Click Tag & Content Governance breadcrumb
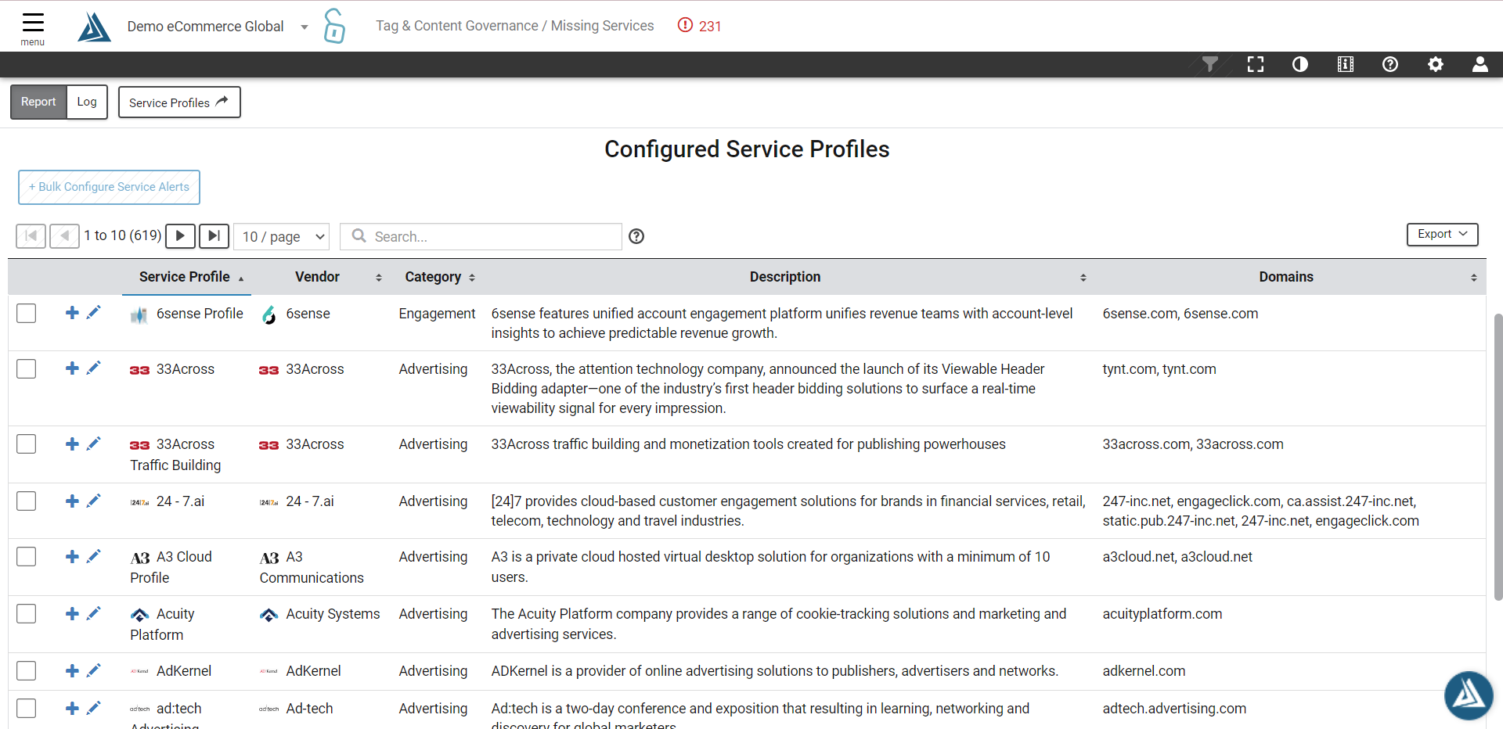 (457, 26)
